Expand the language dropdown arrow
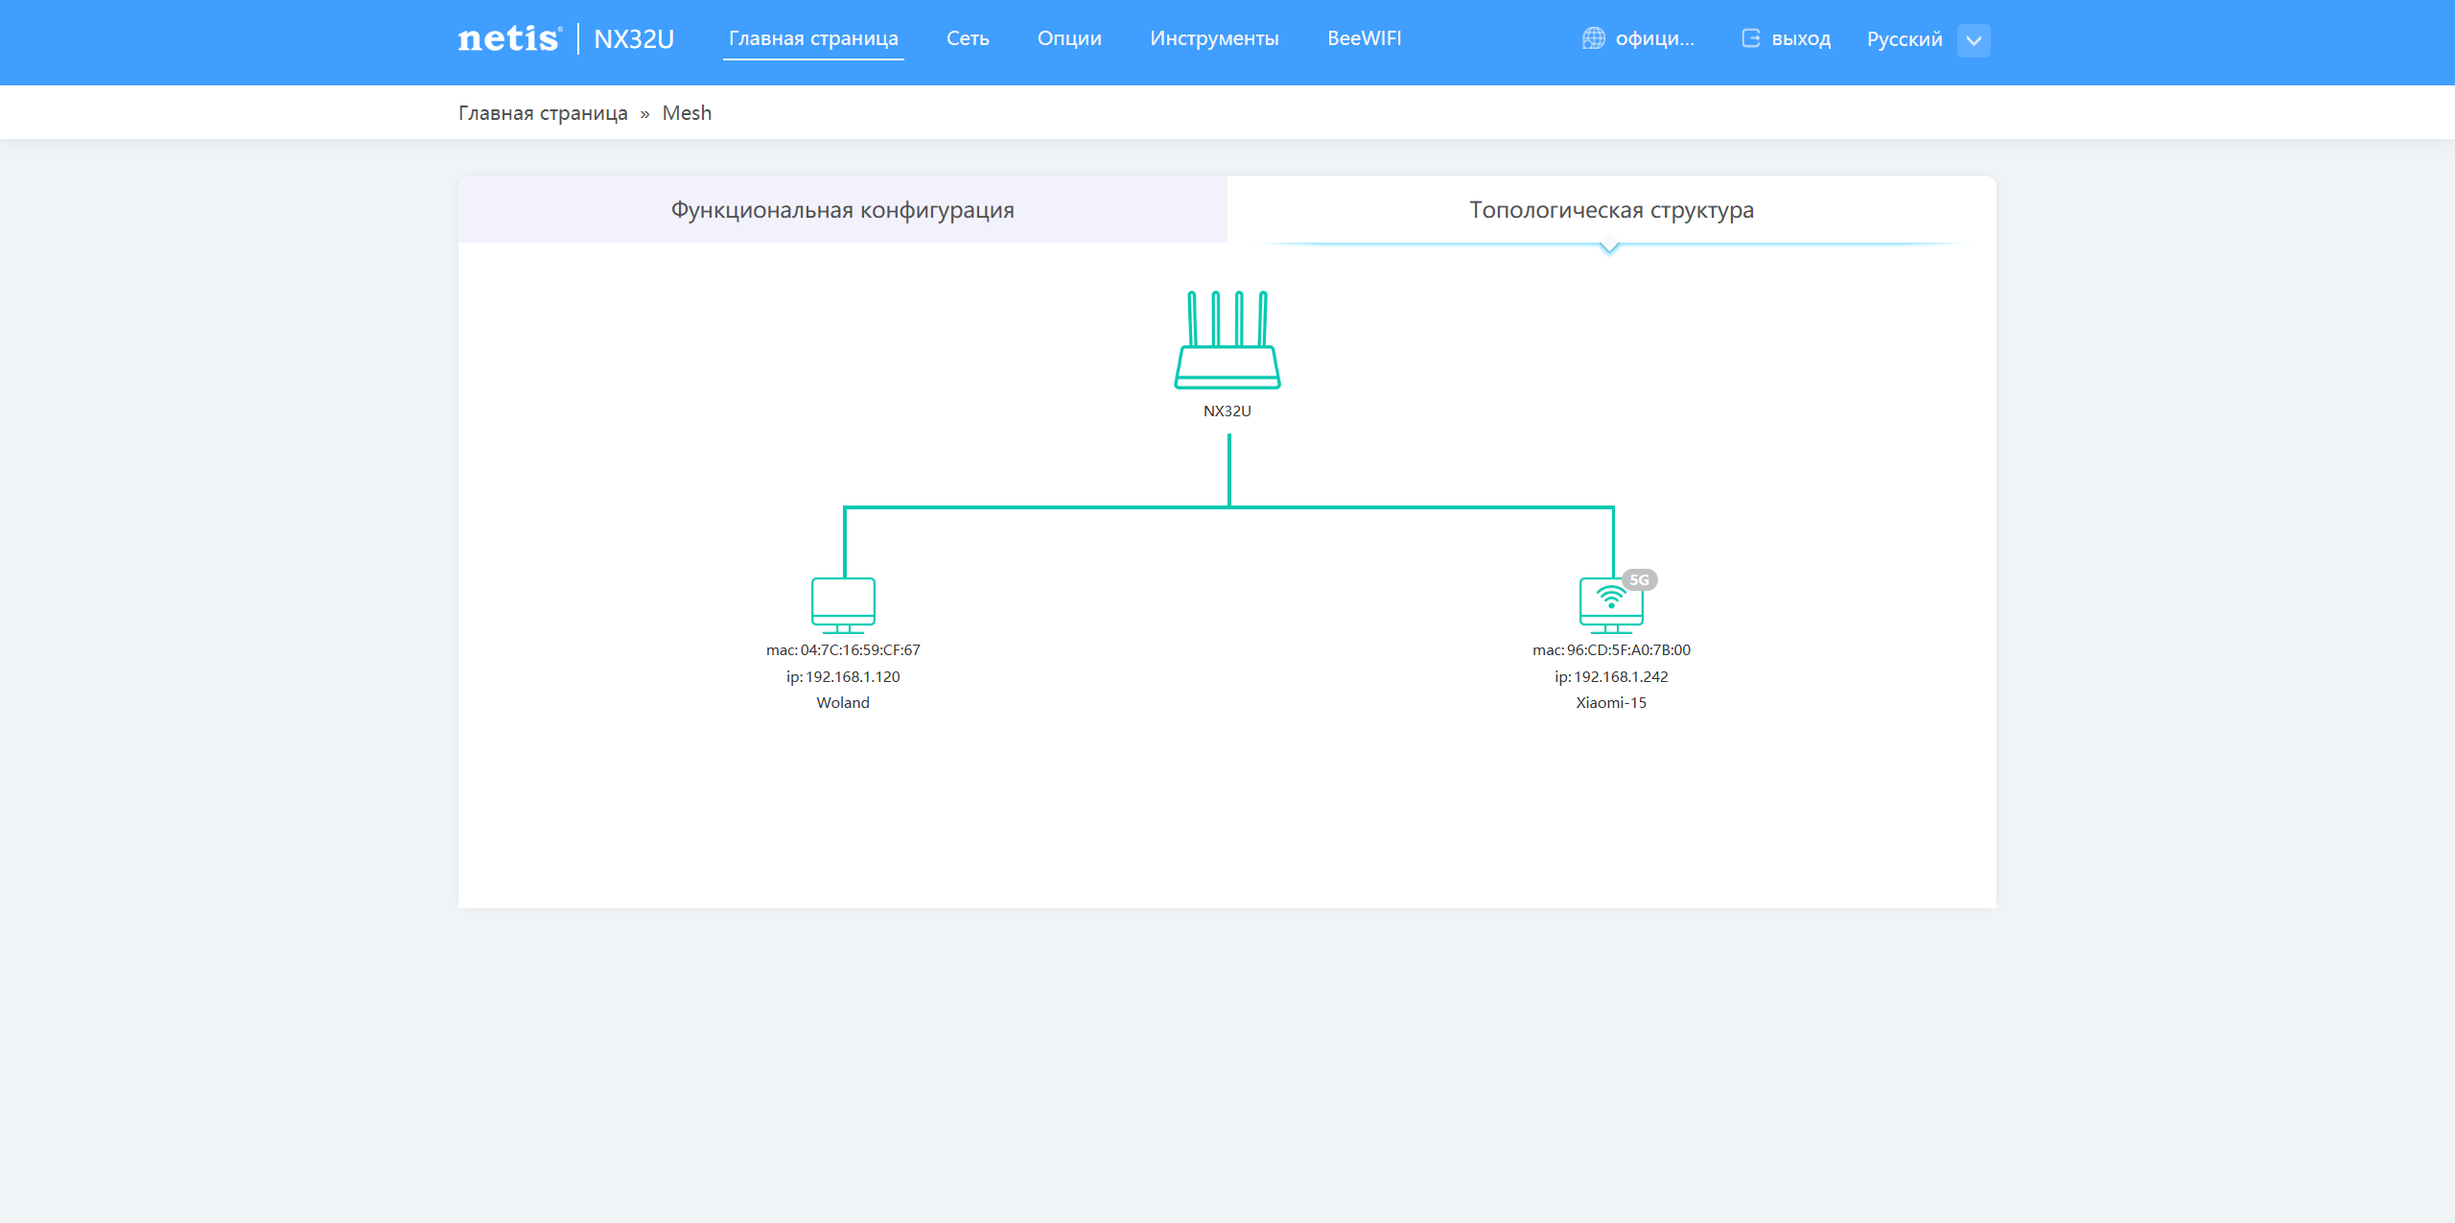The image size is (2455, 1223). pos(1973,40)
